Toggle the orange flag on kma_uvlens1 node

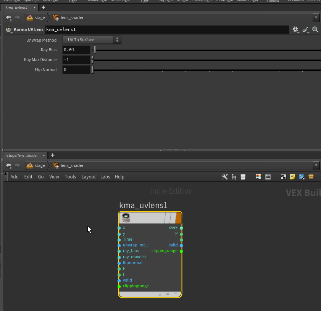click(178, 218)
